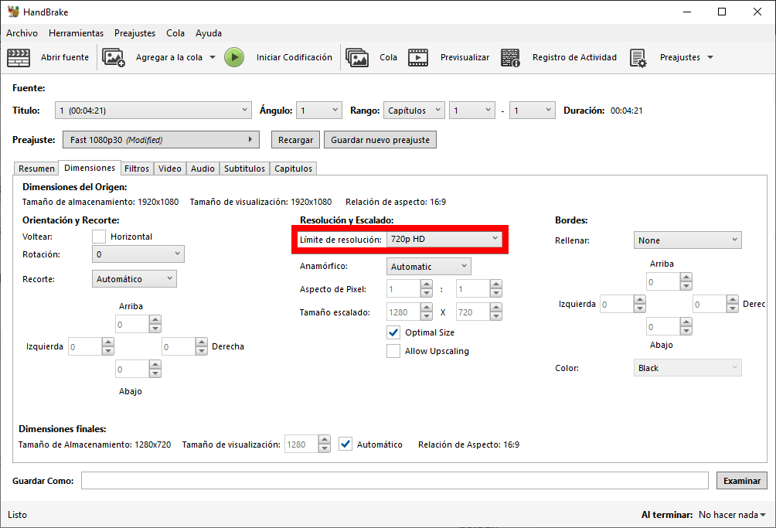Click the Guardar Como path field
776x528 pixels.
click(x=395, y=481)
